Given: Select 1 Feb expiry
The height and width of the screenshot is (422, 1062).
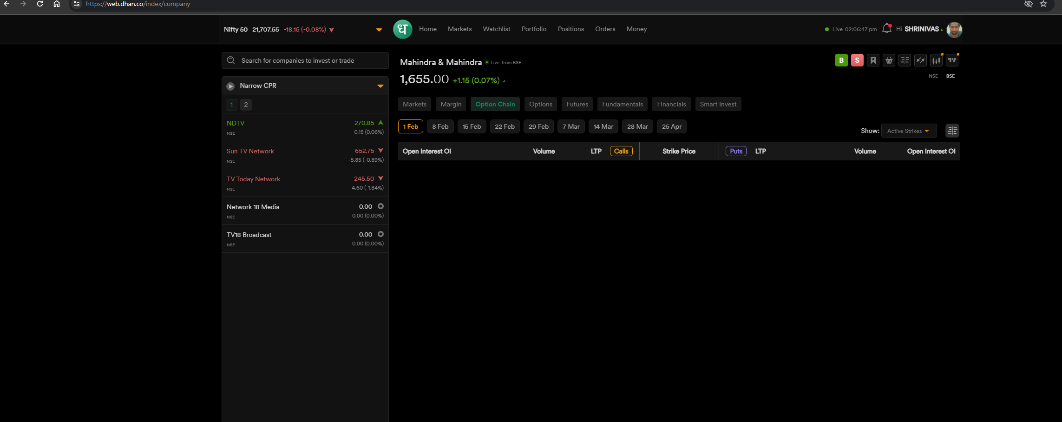Looking at the screenshot, I should 411,126.
